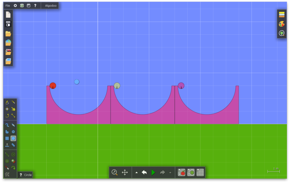Click the Algodoo title button
Viewport: 290px width, 183px height.
coord(51,5)
